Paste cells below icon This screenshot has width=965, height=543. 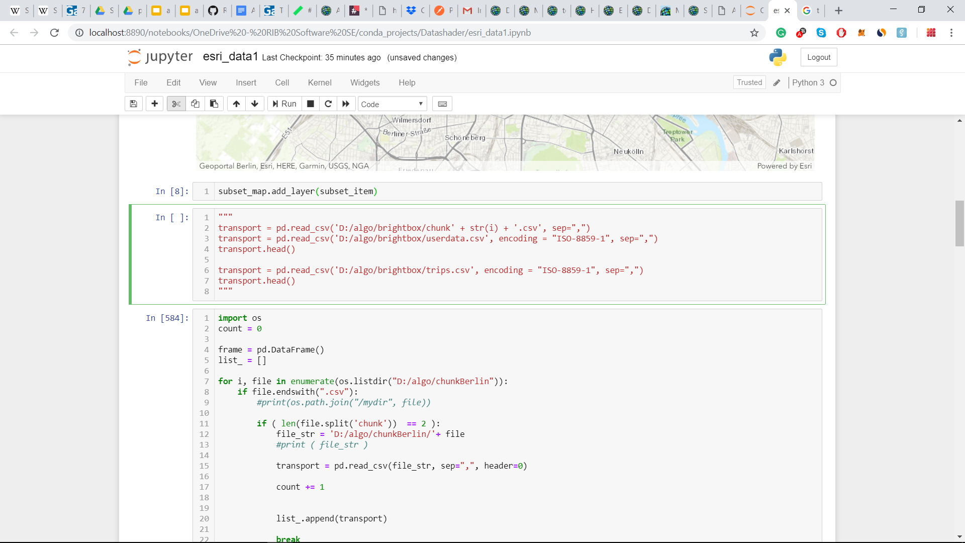coord(214,104)
